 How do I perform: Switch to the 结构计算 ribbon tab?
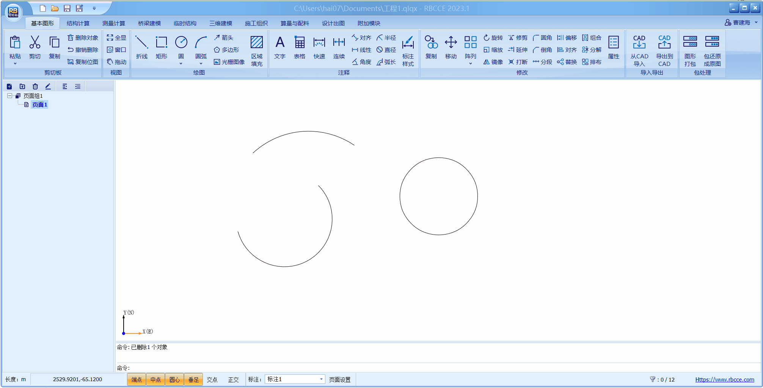coord(78,23)
